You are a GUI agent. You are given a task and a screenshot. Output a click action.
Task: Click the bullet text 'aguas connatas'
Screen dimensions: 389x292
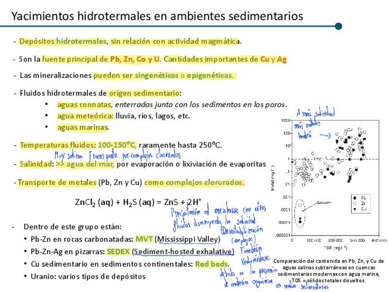tap(84, 105)
